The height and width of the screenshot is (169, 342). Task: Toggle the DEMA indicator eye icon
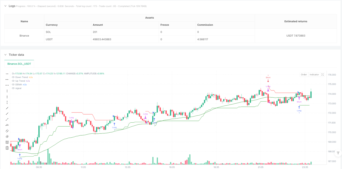pyautogui.click(x=13, y=85)
